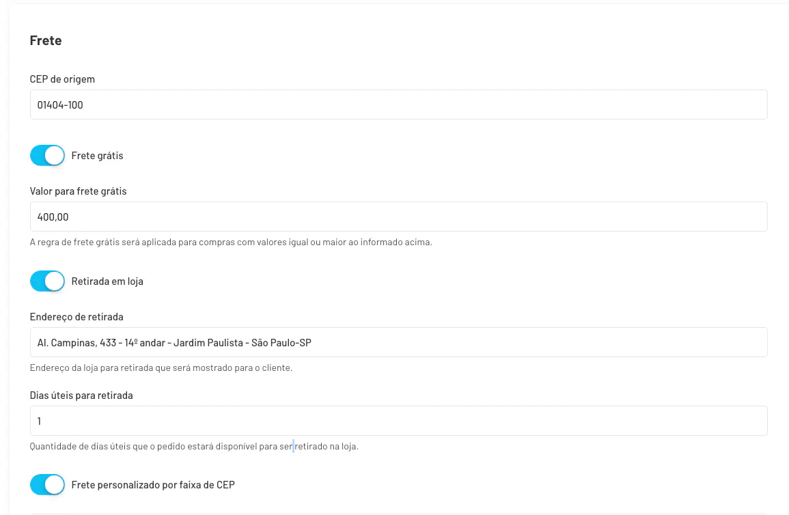
Task: Click the 'CEP de origem' label
Action: click(x=62, y=79)
